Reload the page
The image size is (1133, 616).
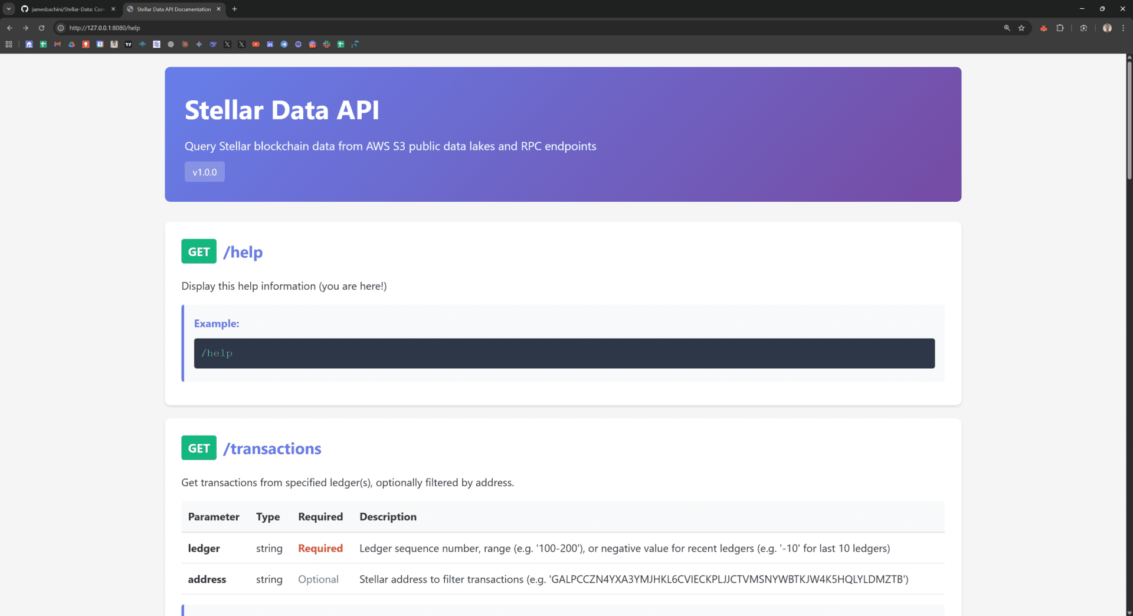click(41, 28)
